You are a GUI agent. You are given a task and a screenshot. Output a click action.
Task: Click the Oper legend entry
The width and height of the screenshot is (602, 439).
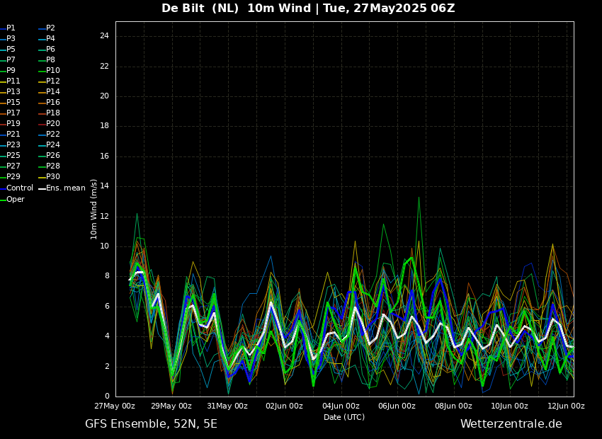tap(15, 200)
